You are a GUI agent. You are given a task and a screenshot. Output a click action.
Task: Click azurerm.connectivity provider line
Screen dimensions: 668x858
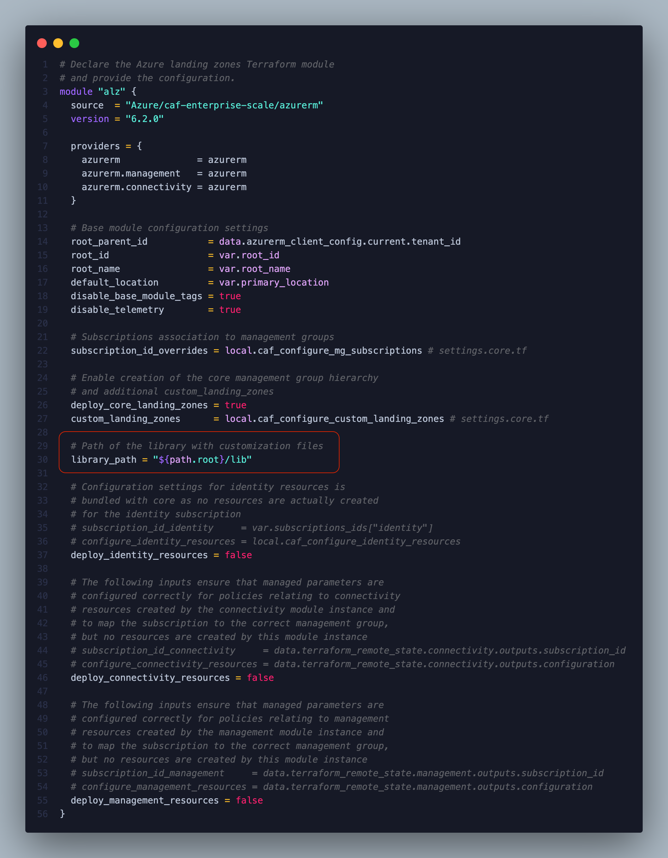[164, 187]
